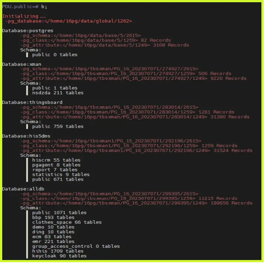
Task: Select the 'statistics 9 tables' entry
Action: 61,175
